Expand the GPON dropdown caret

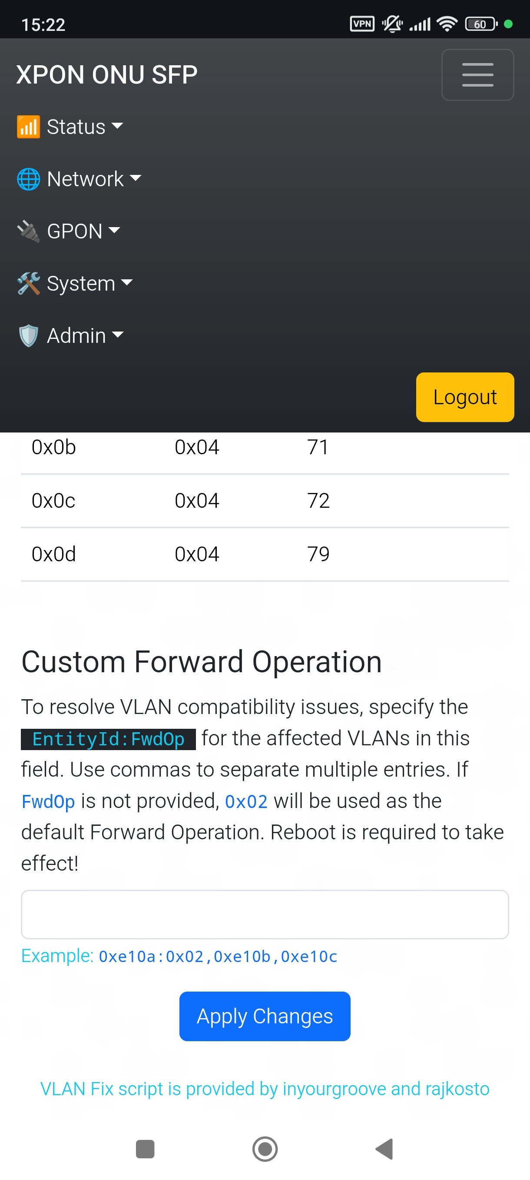tap(114, 230)
